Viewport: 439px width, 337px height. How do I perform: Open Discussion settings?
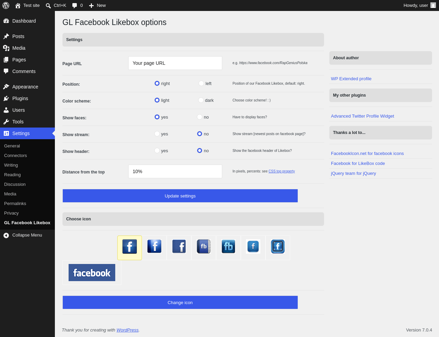coord(15,184)
